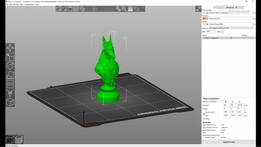Switch to layers preview view icon

pos(19,139)
